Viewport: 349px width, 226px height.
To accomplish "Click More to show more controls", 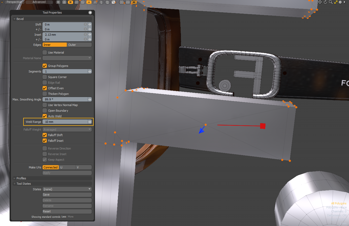I will click(x=70, y=217).
